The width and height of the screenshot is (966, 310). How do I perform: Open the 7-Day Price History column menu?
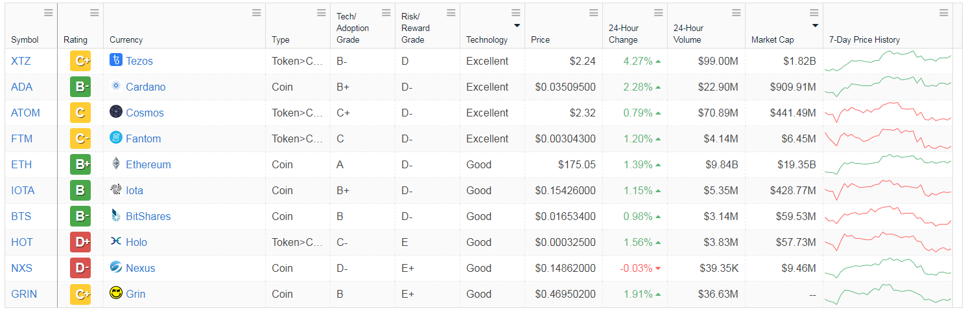[943, 13]
